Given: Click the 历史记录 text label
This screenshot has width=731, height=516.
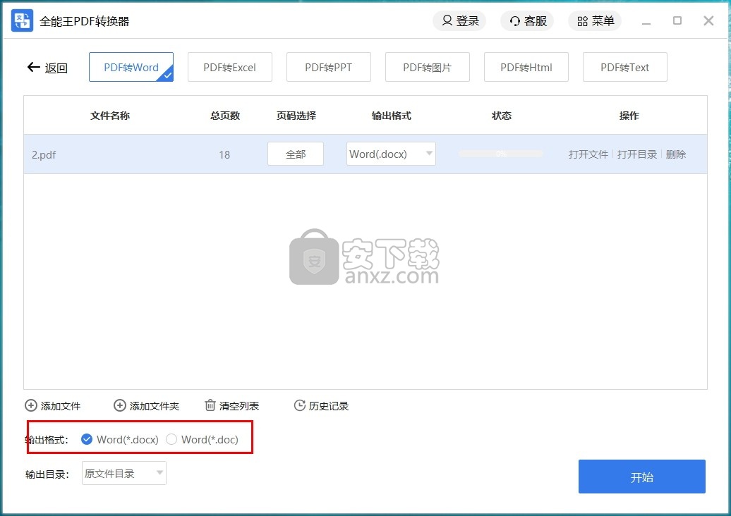Looking at the screenshot, I should coord(329,406).
